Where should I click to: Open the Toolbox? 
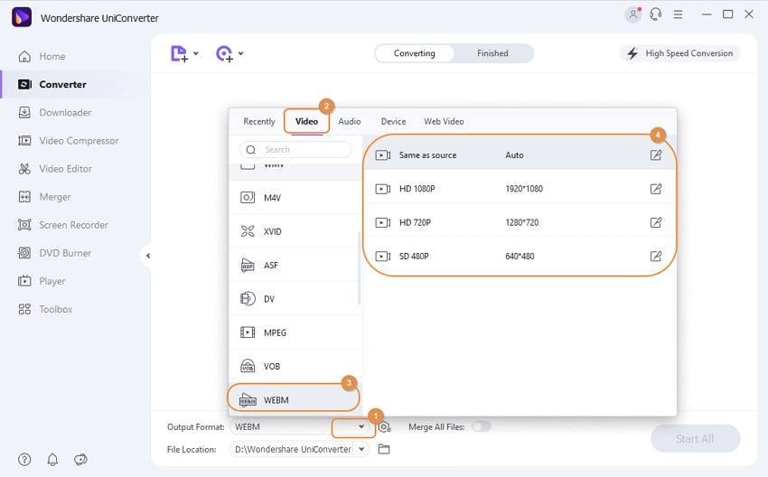45,310
